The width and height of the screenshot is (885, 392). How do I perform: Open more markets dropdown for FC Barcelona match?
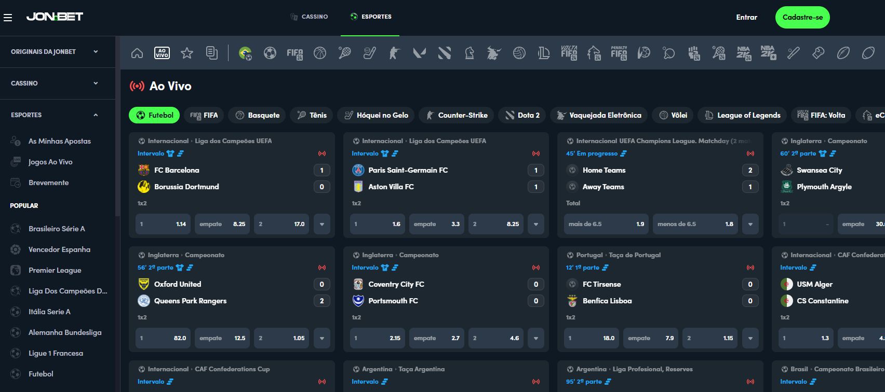tap(322, 225)
